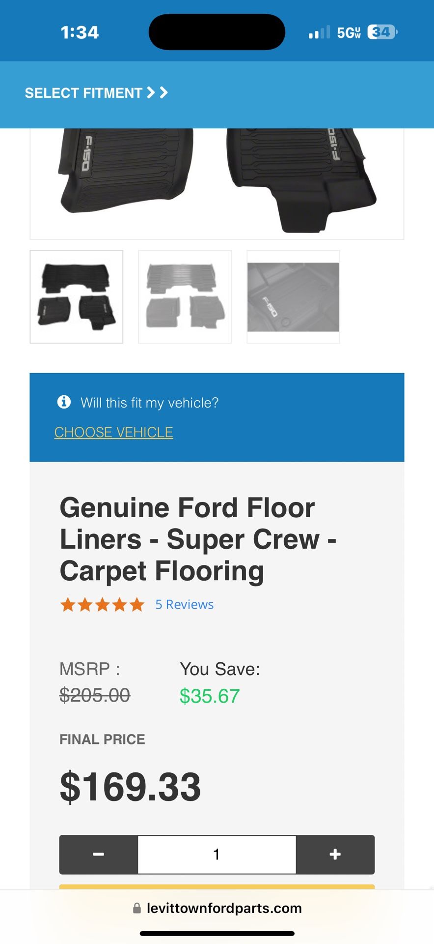
Task: Tap the orange five-star rating icons
Action: (x=102, y=604)
